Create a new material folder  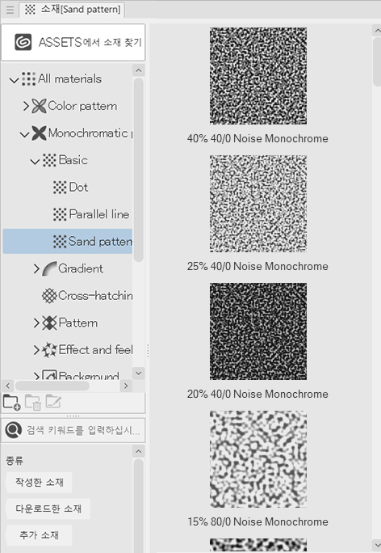[11, 403]
